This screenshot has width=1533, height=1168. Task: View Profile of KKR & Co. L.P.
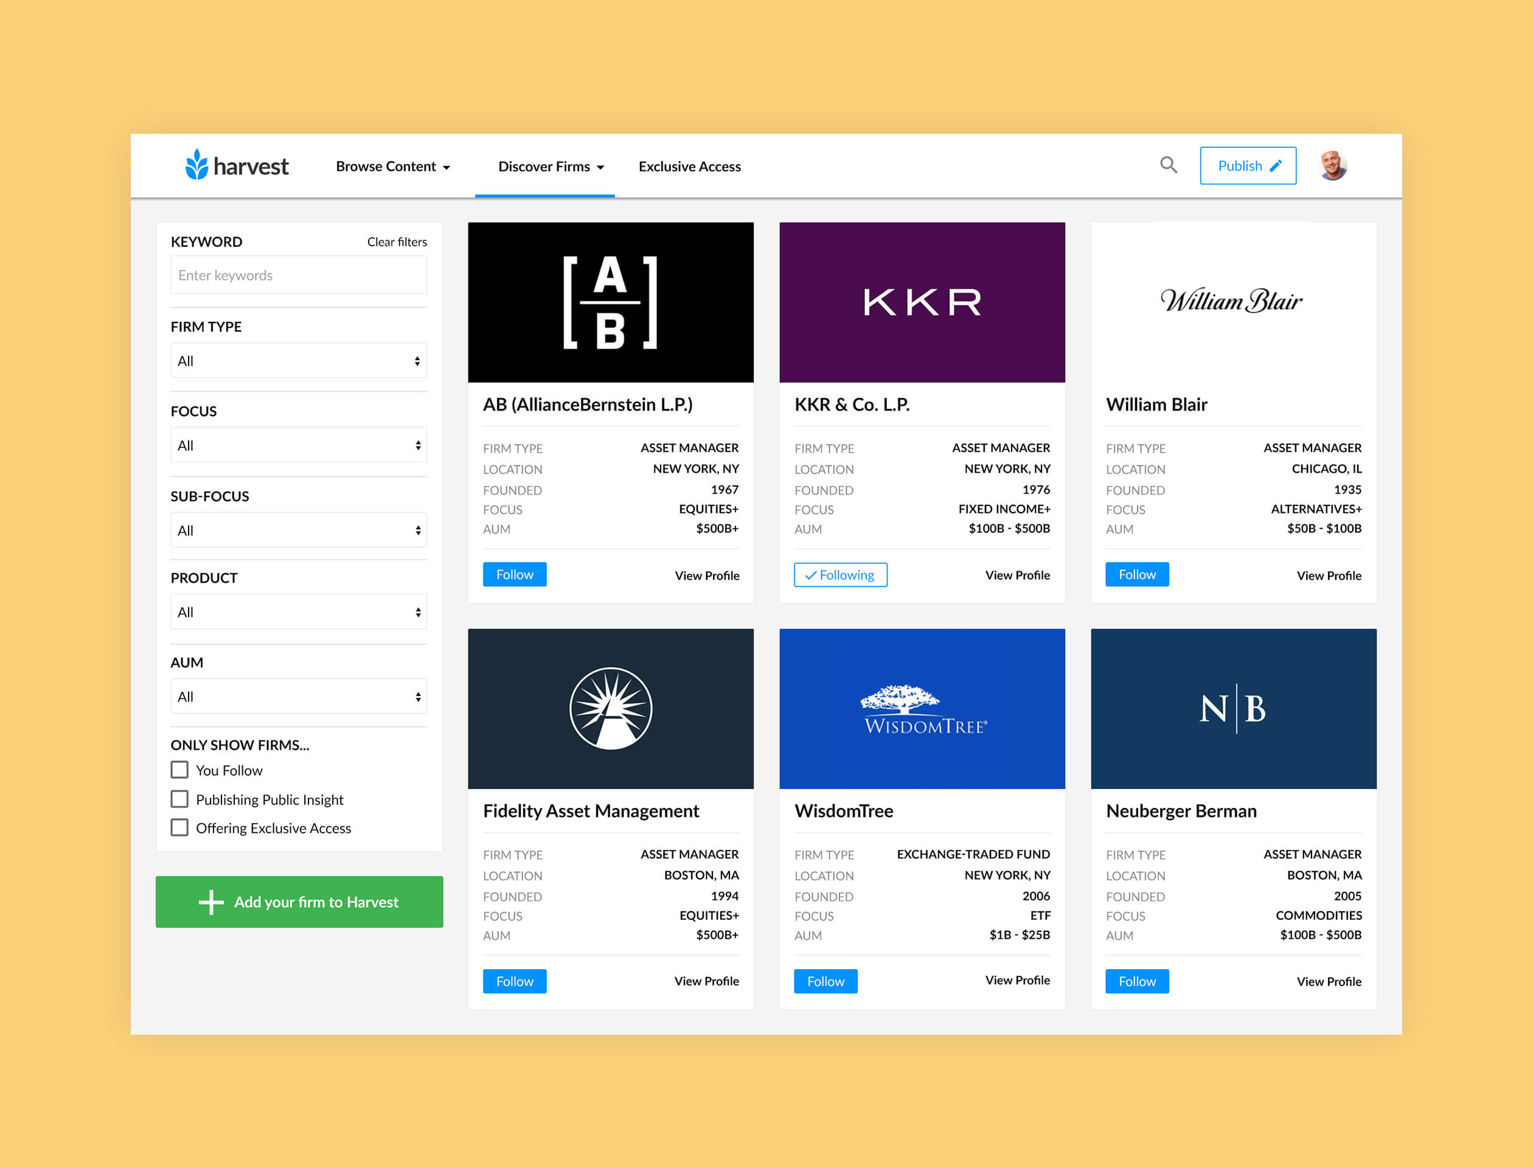point(1018,575)
